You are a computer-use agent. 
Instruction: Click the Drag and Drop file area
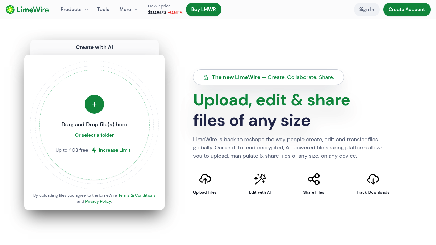click(94, 125)
